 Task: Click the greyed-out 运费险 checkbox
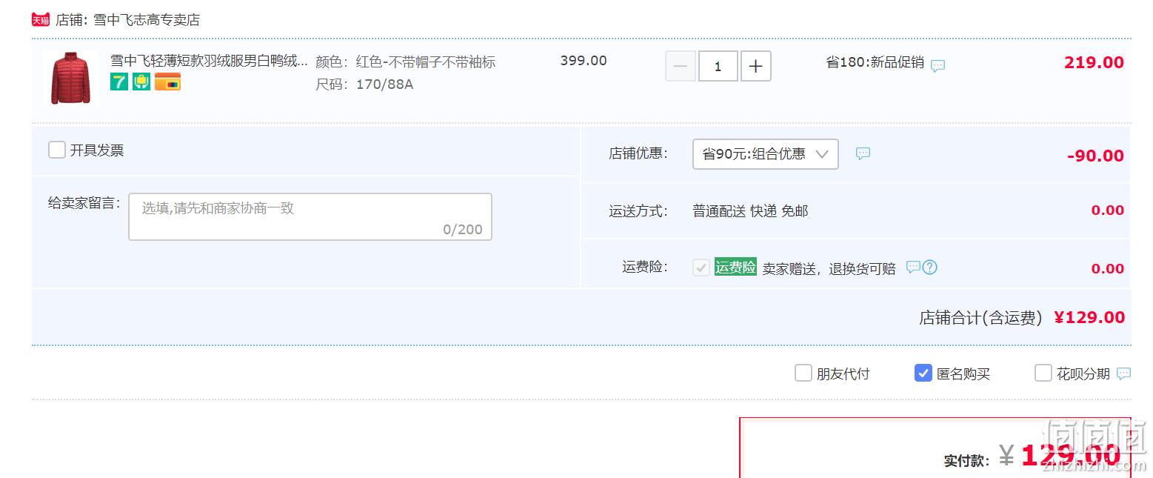pyautogui.click(x=701, y=268)
